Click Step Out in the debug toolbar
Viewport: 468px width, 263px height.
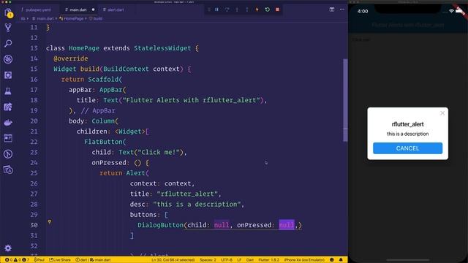pos(247,9)
